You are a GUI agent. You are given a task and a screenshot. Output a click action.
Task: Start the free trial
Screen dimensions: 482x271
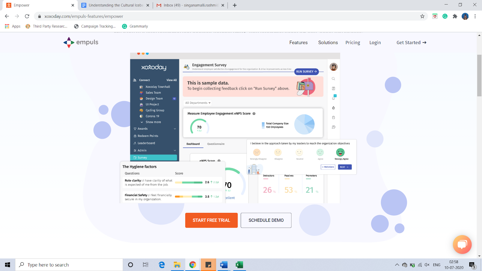tap(211, 220)
